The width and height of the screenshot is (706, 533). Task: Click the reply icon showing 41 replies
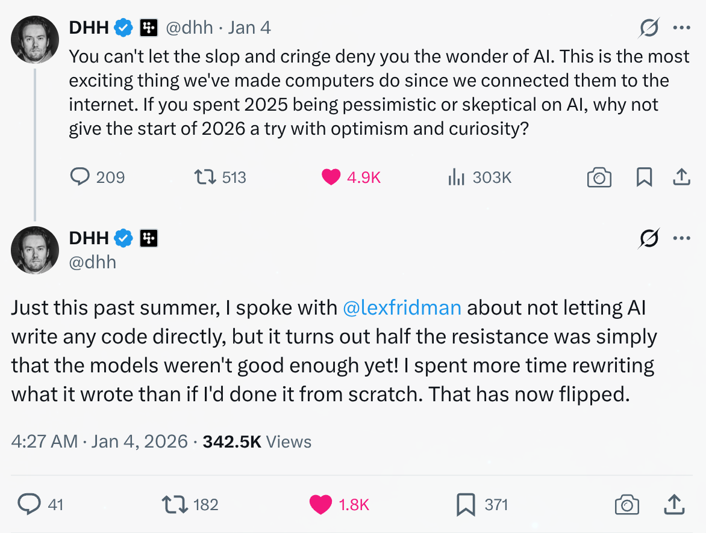[x=27, y=504]
